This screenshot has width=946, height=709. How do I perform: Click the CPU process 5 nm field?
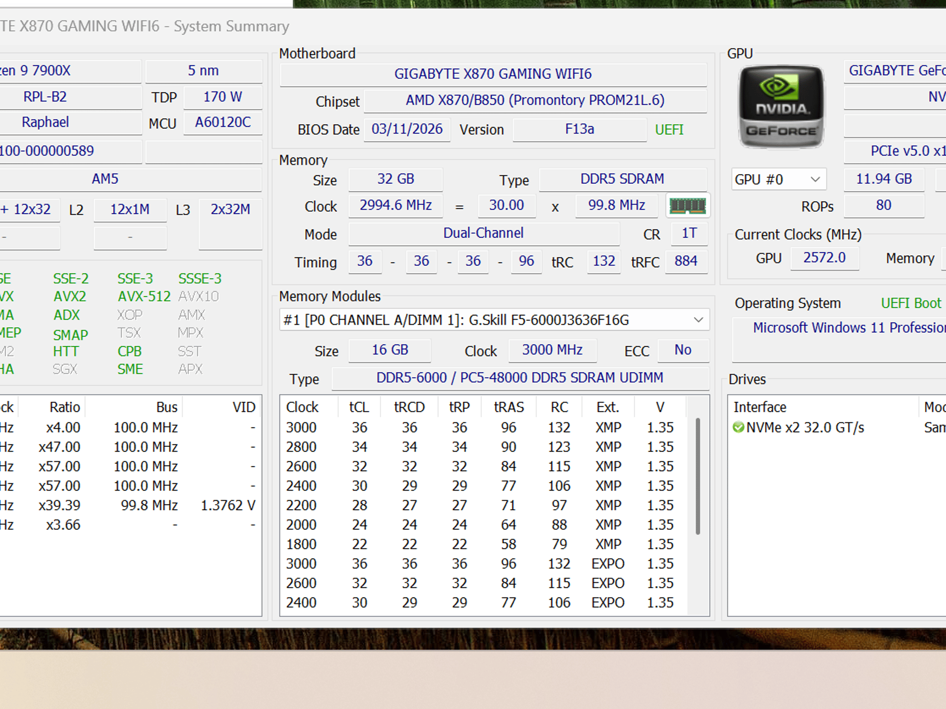(x=203, y=71)
